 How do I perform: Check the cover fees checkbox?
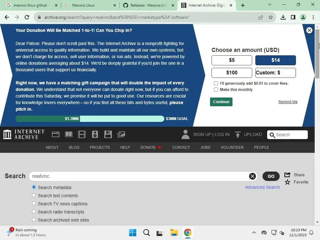[216, 83]
